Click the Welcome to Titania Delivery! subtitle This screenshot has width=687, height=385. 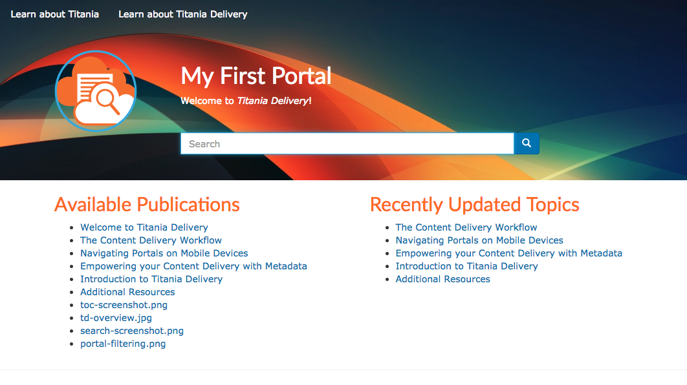click(246, 101)
